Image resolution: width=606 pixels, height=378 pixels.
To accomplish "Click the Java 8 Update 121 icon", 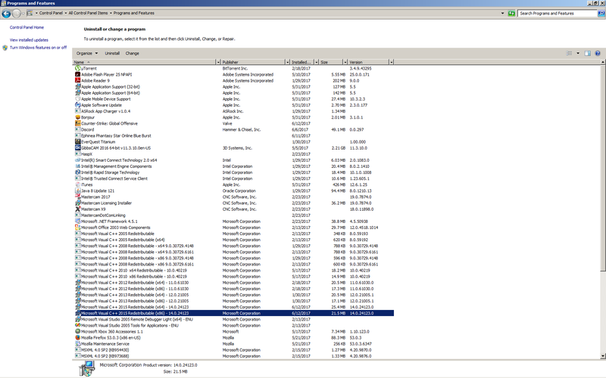I will point(78,191).
